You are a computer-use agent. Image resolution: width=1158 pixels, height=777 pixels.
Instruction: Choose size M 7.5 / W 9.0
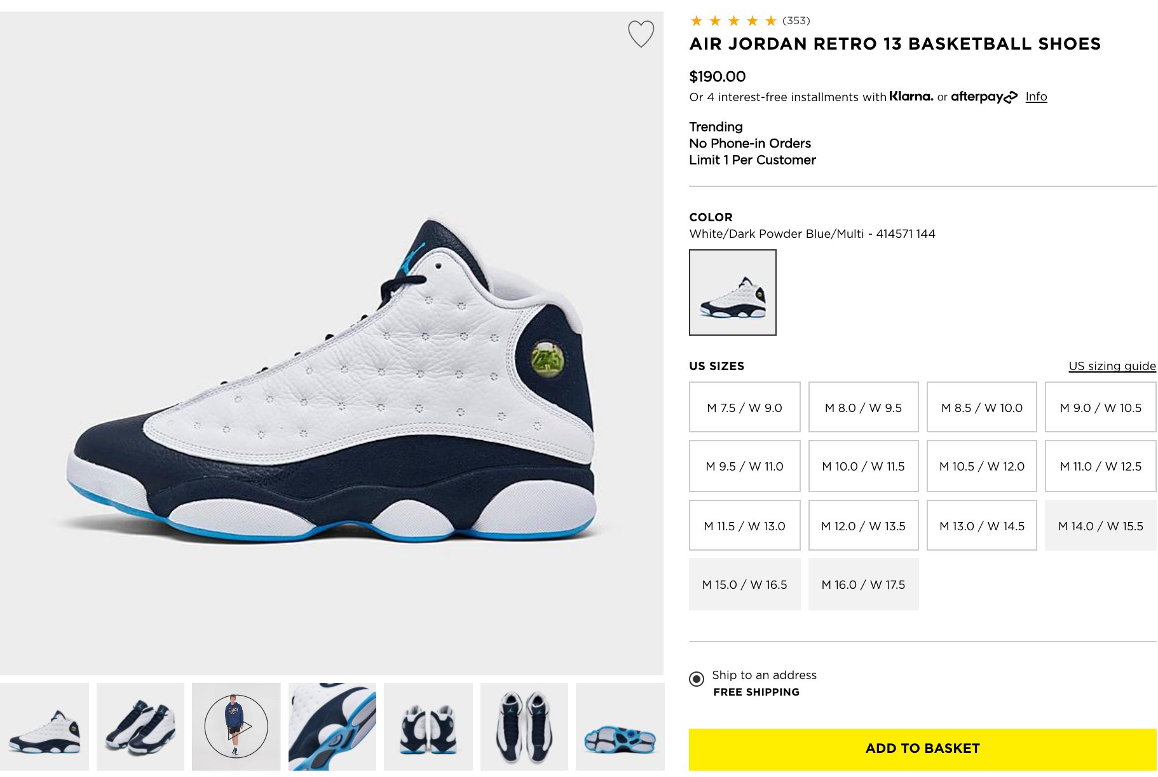[x=744, y=408]
